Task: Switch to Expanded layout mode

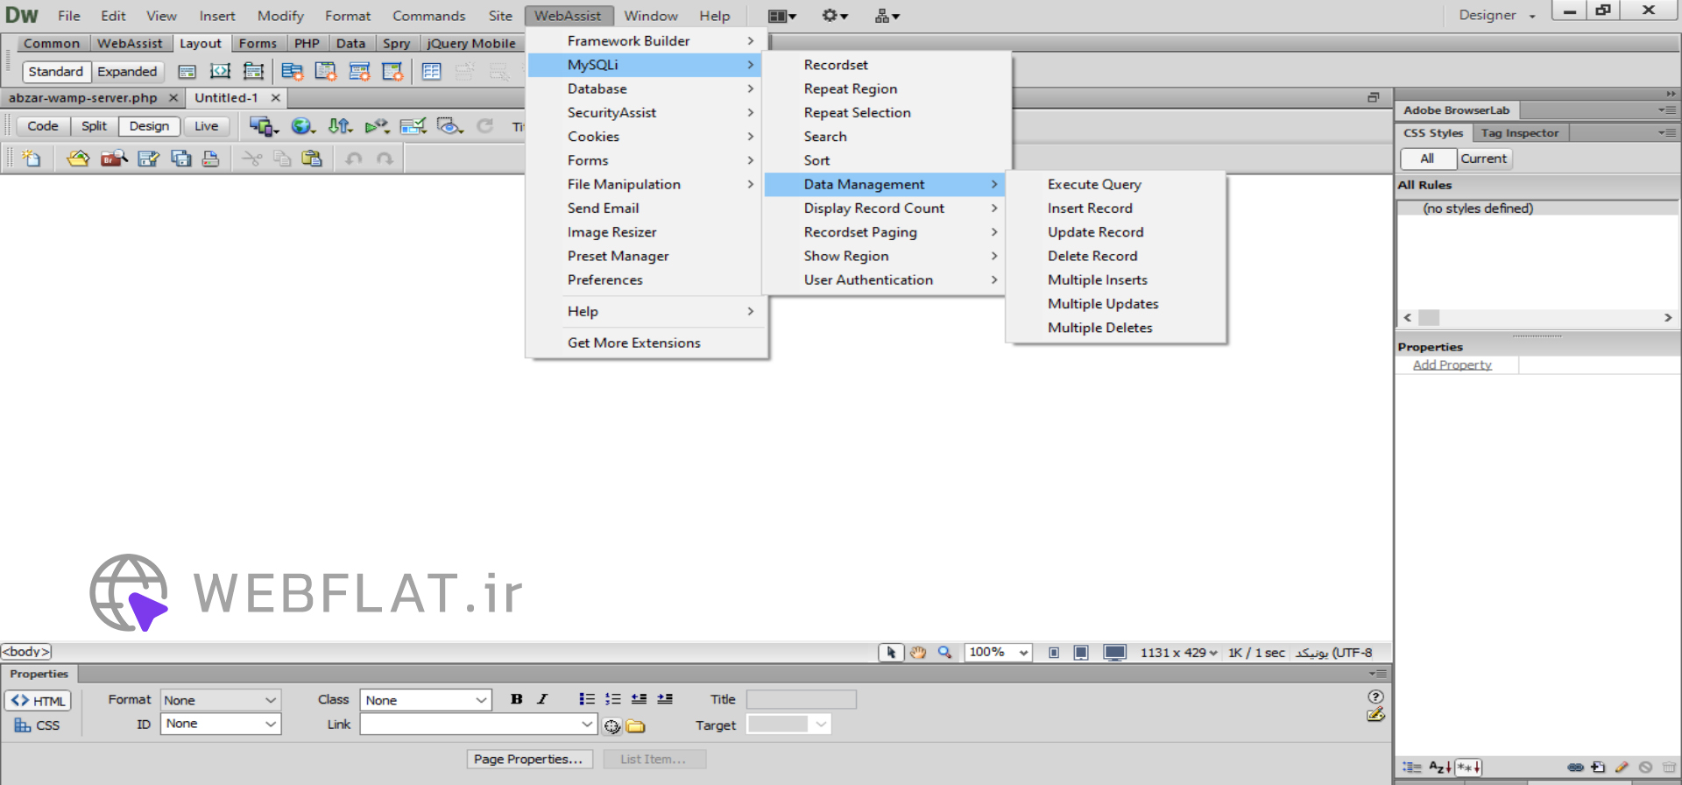Action: (x=127, y=72)
